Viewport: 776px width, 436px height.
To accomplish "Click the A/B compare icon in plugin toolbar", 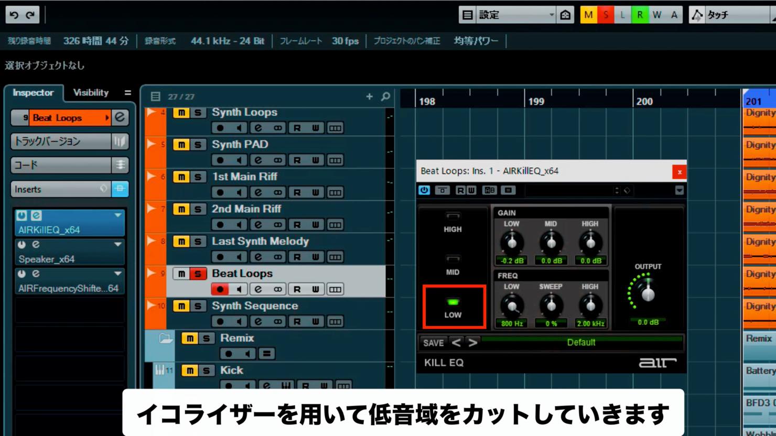I will tap(489, 190).
